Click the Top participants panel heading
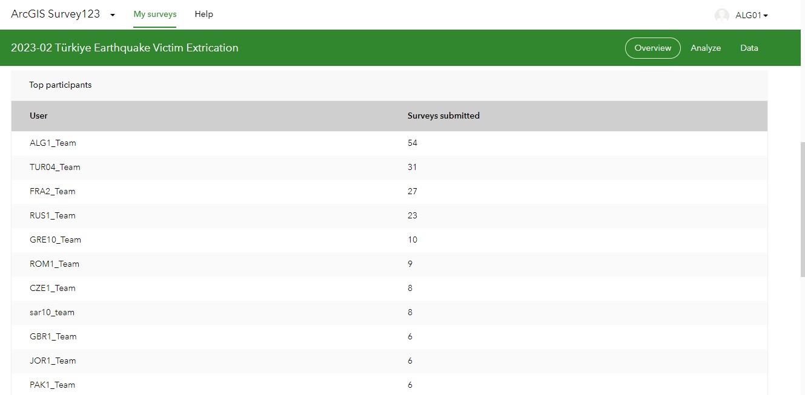Image resolution: width=805 pixels, height=395 pixels. 61,85
